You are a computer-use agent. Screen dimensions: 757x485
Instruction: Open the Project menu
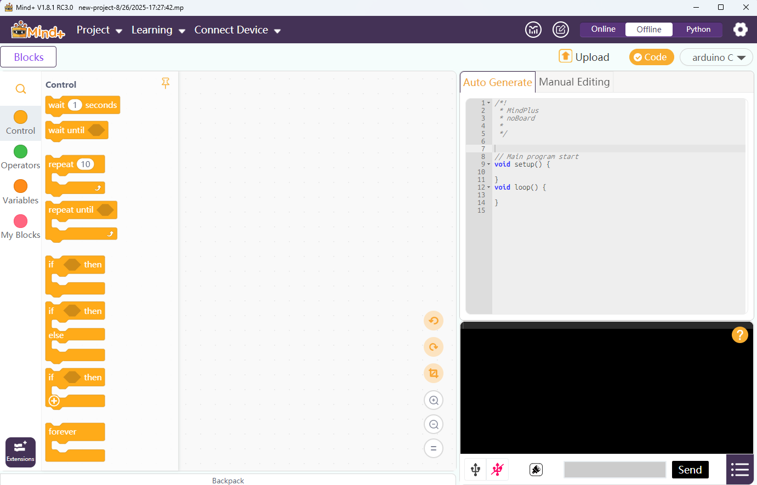point(99,30)
